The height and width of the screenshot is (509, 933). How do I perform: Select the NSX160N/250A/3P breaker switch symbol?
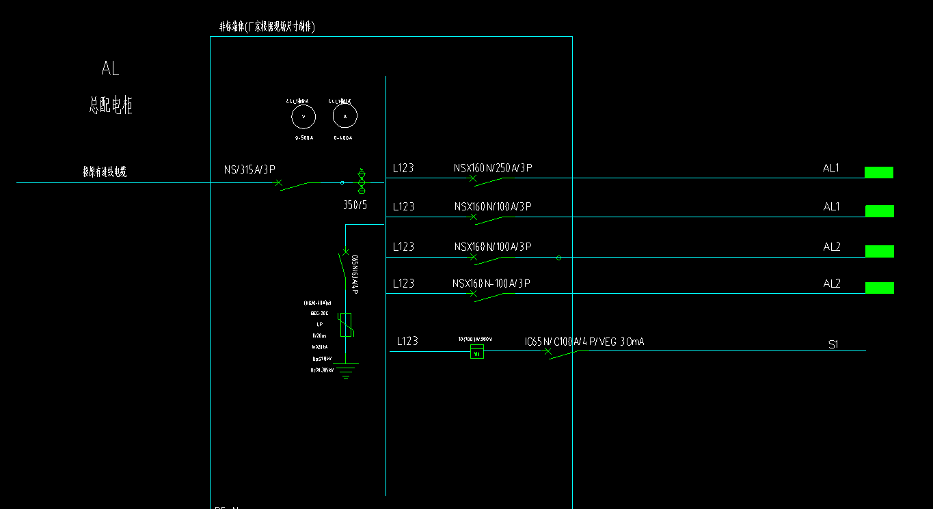(x=486, y=181)
